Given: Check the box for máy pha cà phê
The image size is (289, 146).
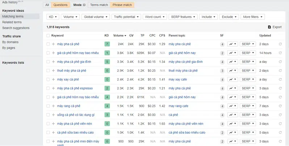Looking at the screenshot, I should coord(48,44).
